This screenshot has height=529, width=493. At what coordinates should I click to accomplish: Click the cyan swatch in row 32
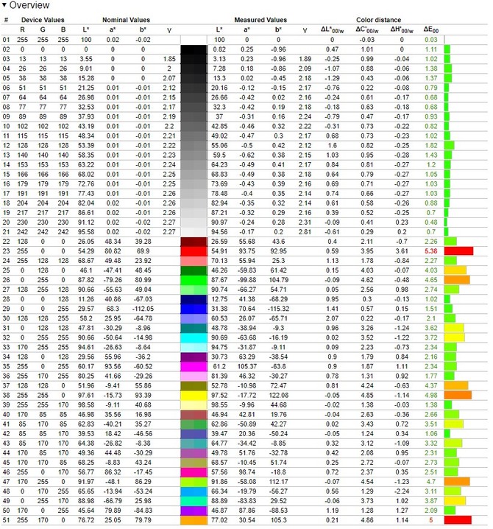coord(194,337)
